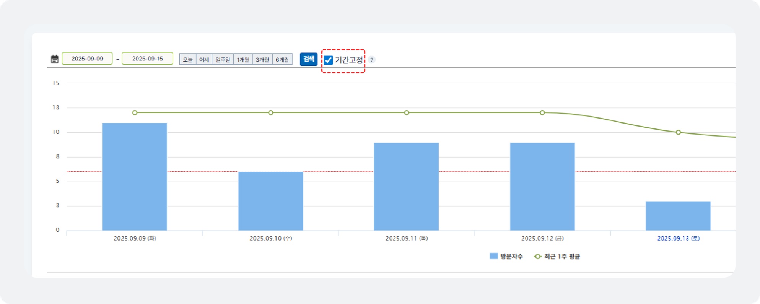This screenshot has height=304, width=760.
Task: Click the start date field 2025-09-09
Action: [87, 59]
